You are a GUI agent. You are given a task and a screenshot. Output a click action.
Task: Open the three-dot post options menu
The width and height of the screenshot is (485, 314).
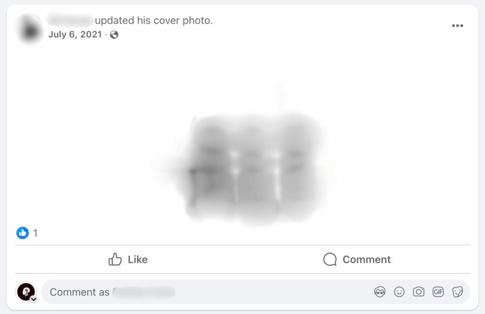[457, 26]
